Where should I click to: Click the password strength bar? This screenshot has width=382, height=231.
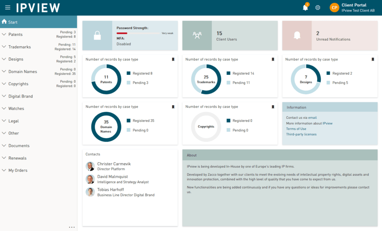(138, 33)
